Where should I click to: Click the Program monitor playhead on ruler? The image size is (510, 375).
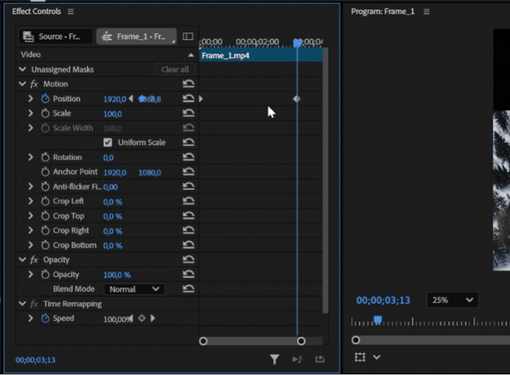point(378,320)
